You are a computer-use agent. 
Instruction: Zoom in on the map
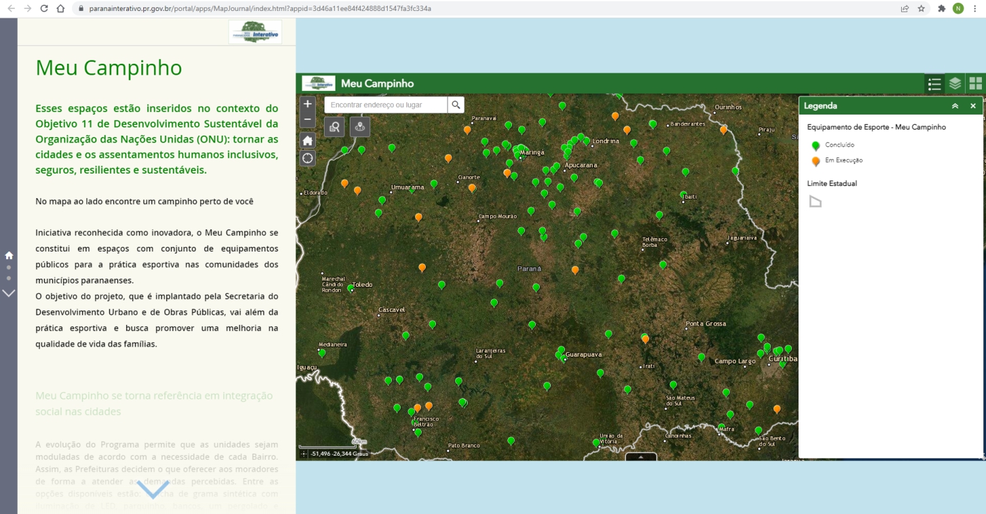tap(308, 104)
